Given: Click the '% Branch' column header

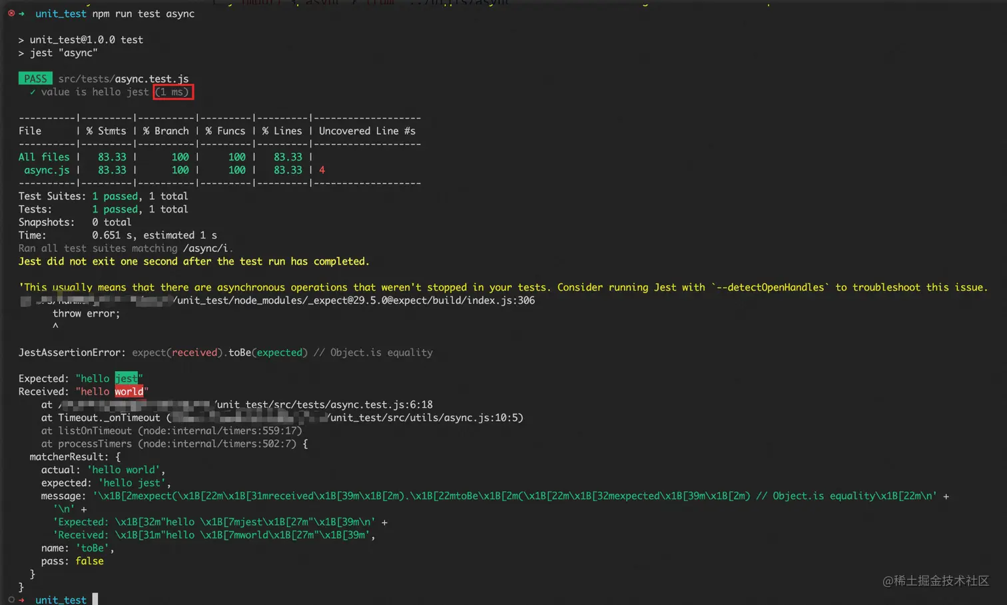Looking at the screenshot, I should pyautogui.click(x=166, y=131).
